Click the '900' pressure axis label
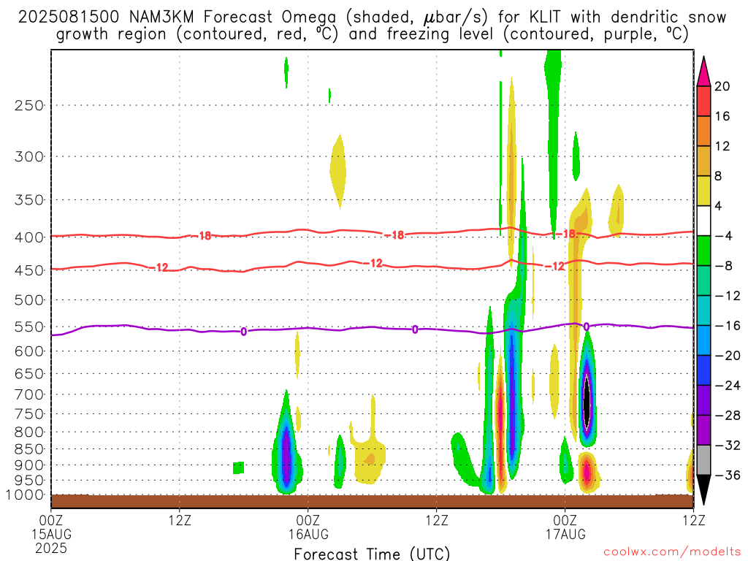 pyautogui.click(x=29, y=465)
